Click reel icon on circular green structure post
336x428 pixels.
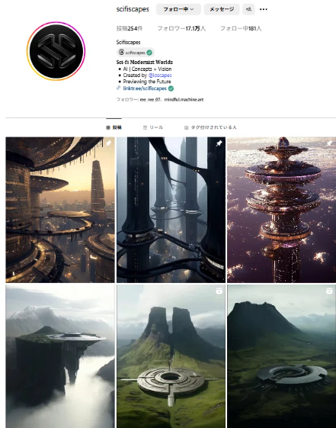[219, 291]
